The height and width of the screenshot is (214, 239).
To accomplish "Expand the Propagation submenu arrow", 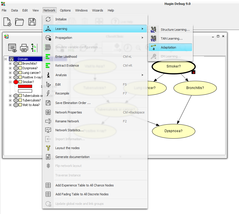I will [142, 38].
